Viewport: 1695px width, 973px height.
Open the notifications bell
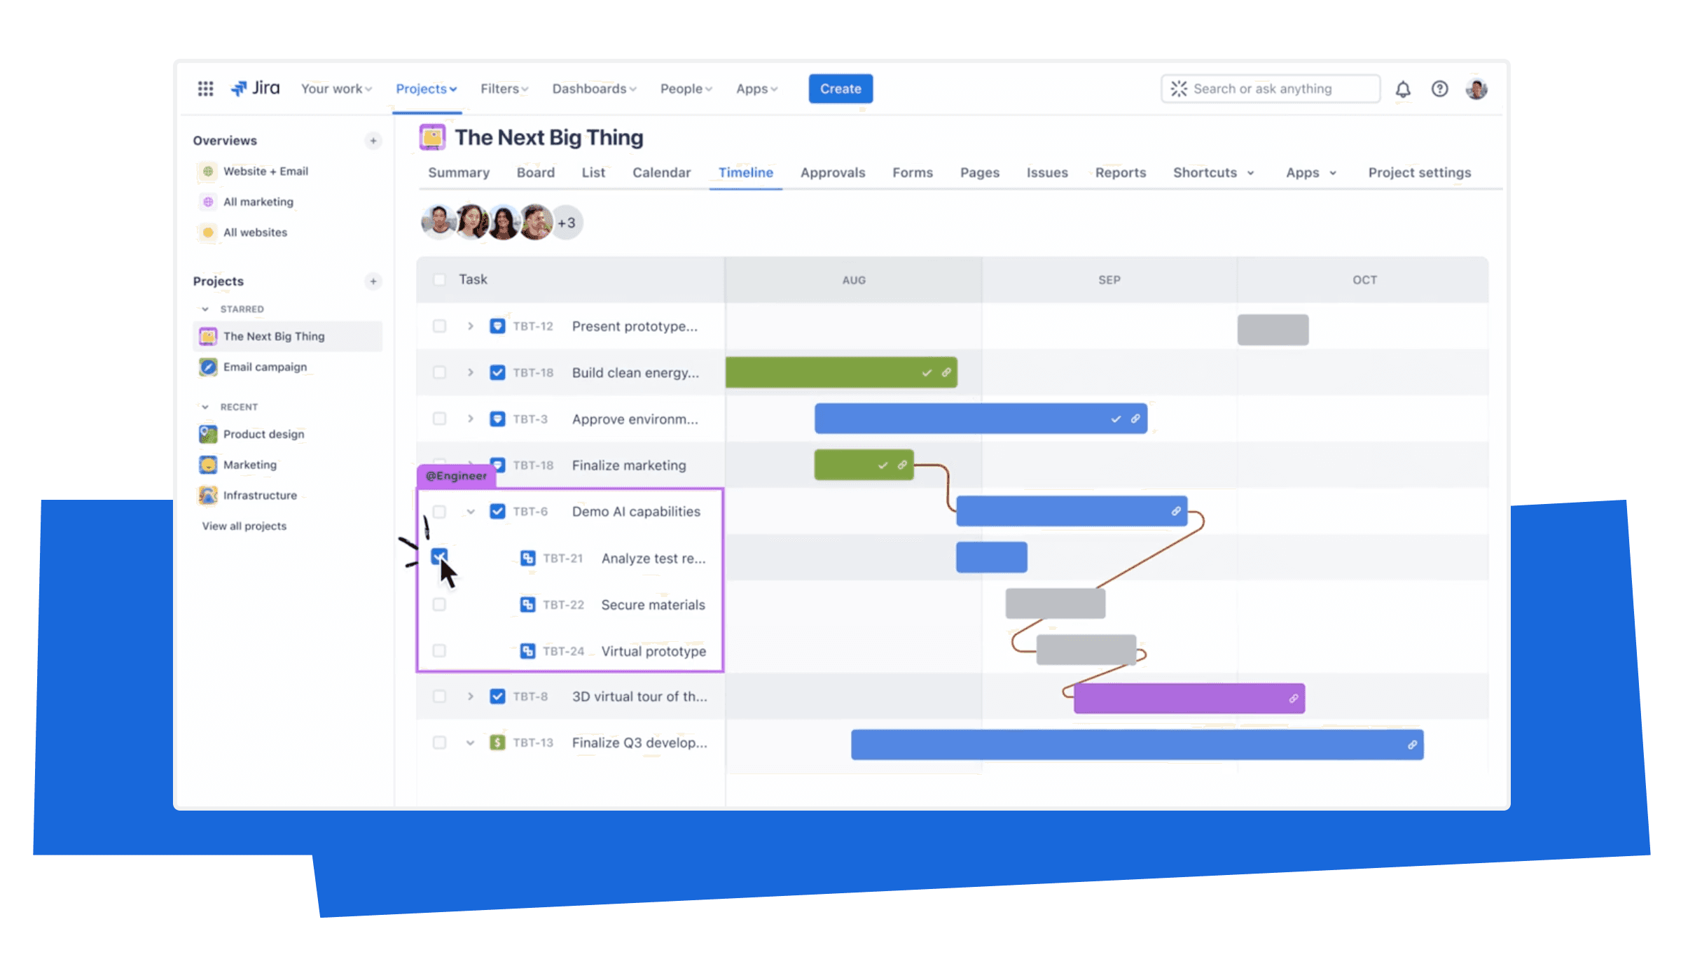[1403, 89]
